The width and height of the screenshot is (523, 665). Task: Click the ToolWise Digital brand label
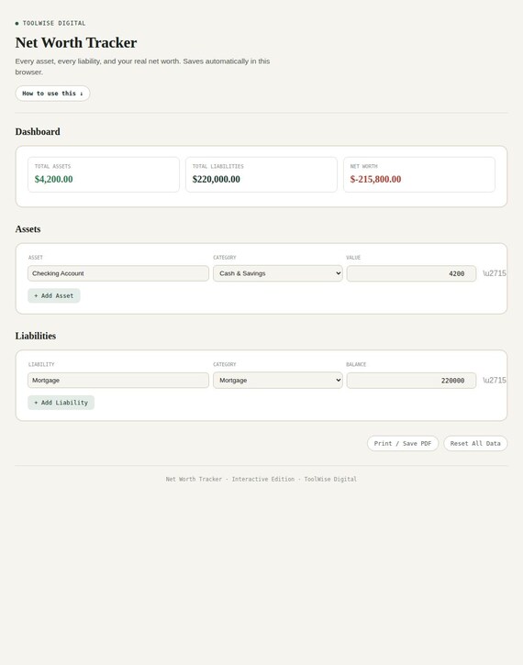54,23
